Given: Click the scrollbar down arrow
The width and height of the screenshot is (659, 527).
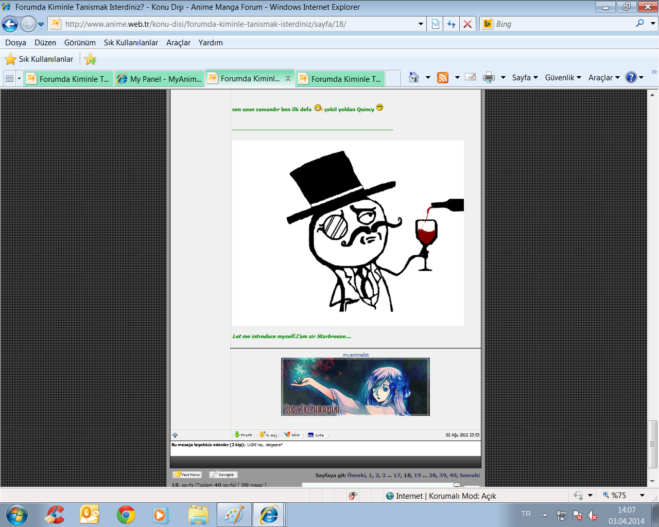Looking at the screenshot, I should pyautogui.click(x=653, y=481).
